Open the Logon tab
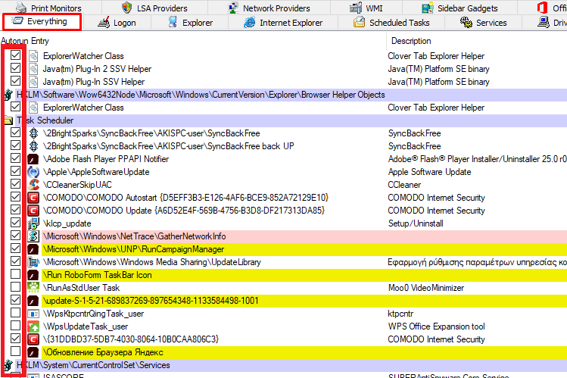This screenshot has width=567, height=378. coord(117,23)
